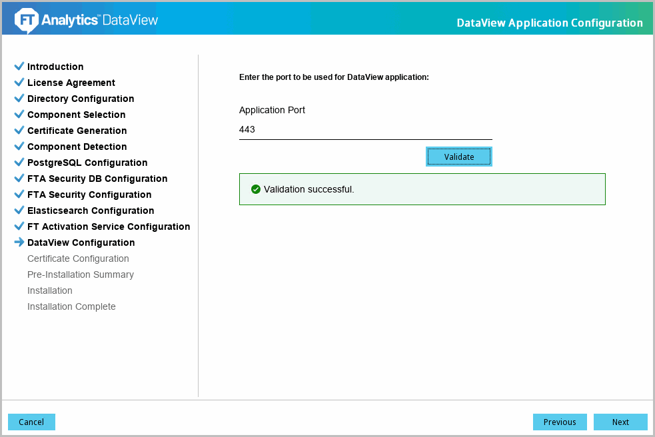Click the checkmark next to PostgreSQL Configuration
This screenshot has width=655, height=437.
(x=19, y=163)
